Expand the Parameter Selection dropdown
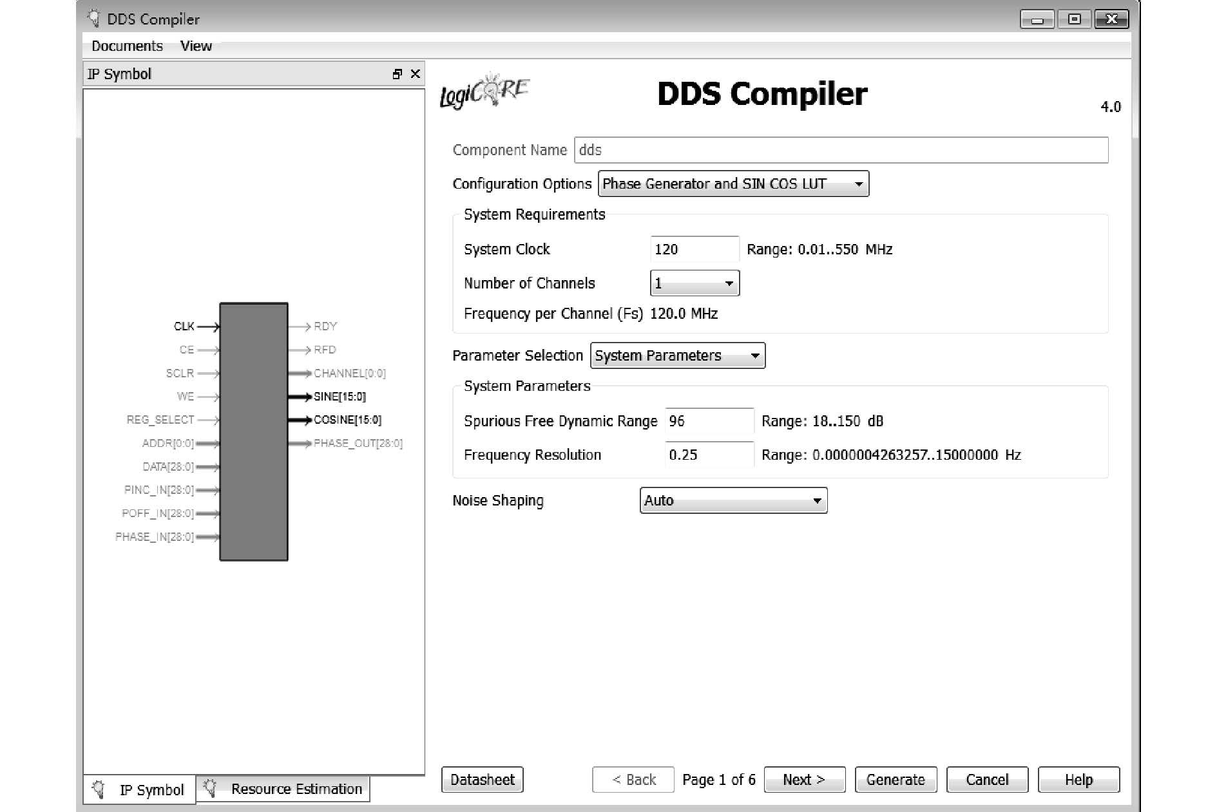 pyautogui.click(x=677, y=356)
